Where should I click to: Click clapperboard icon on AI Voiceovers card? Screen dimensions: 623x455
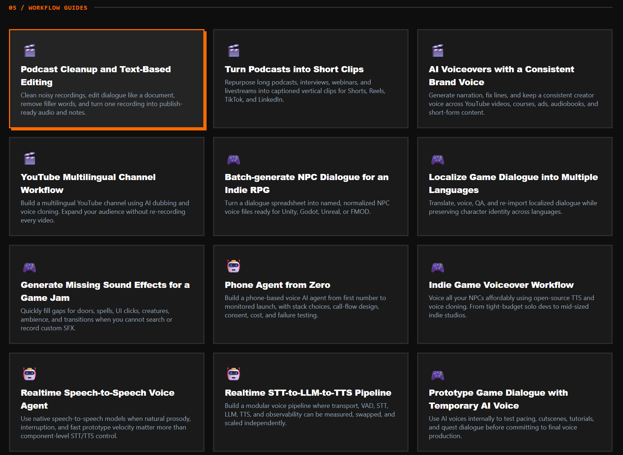(438, 51)
